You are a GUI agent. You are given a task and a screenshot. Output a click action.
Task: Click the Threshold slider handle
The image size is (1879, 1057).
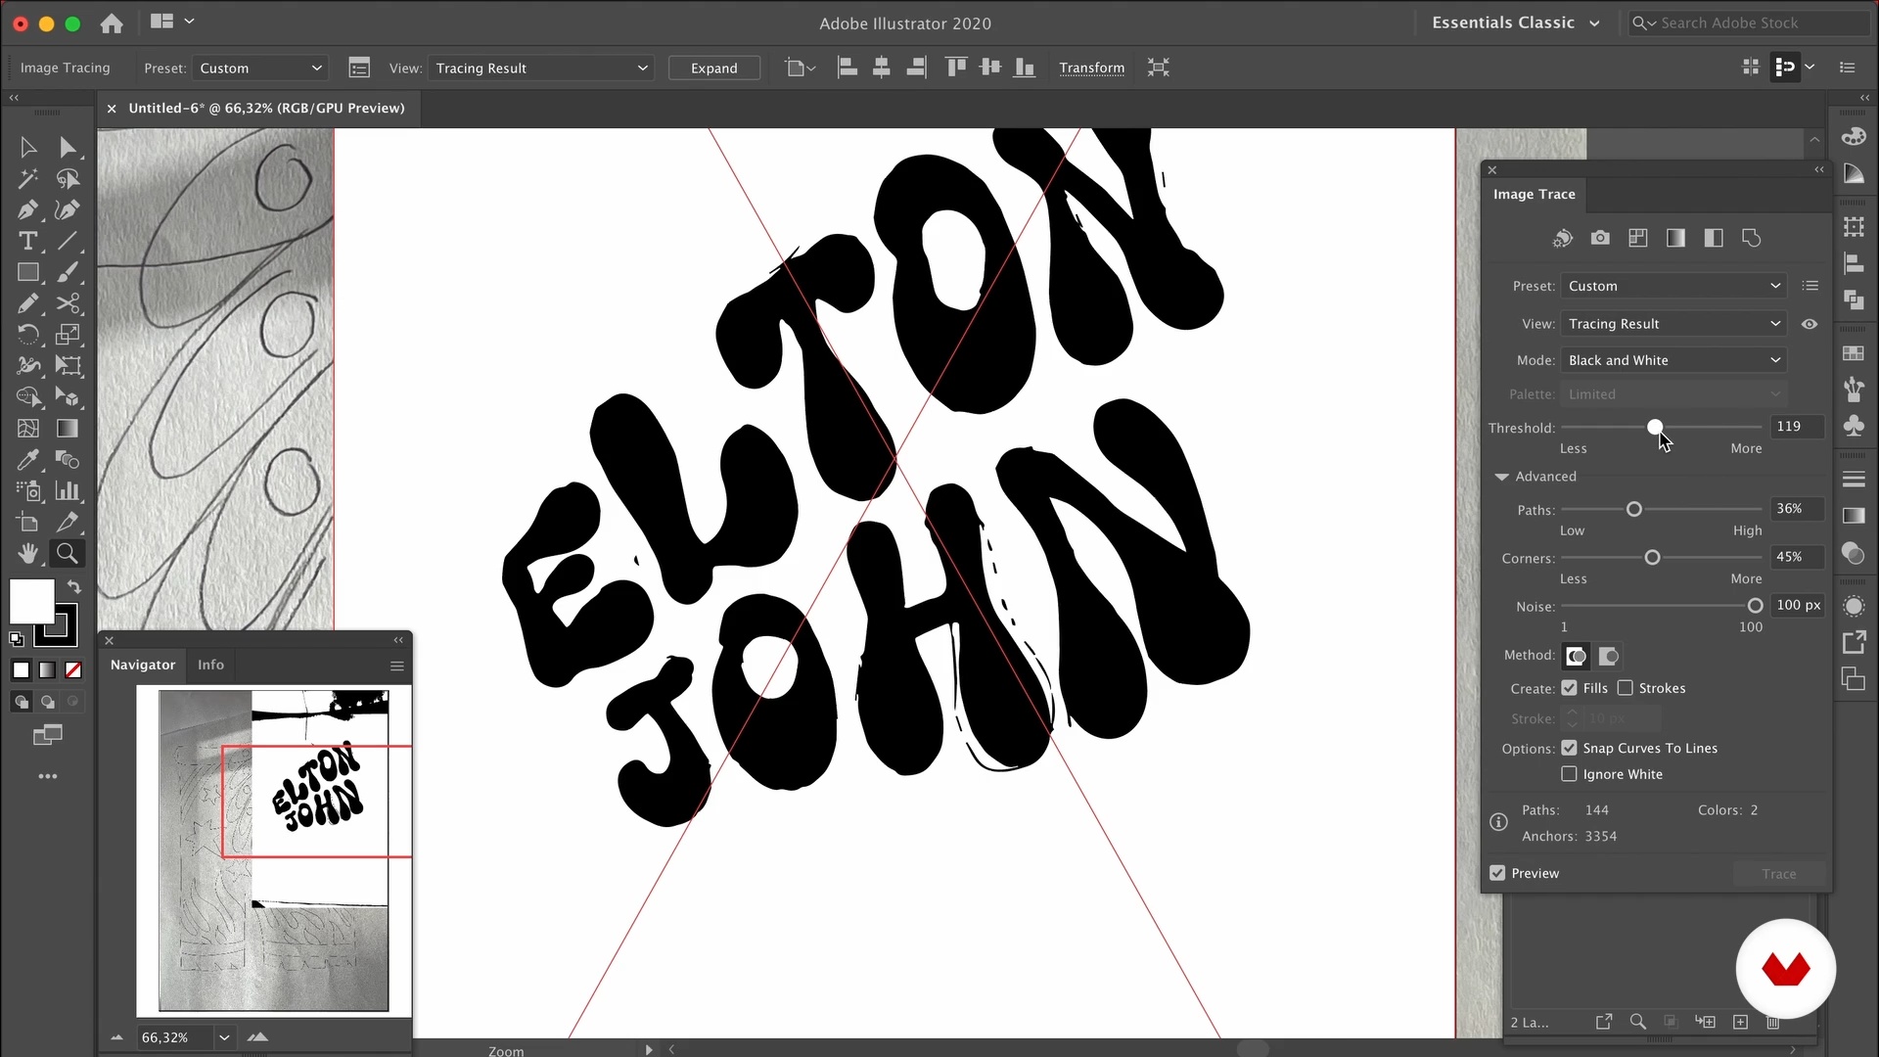click(1654, 427)
